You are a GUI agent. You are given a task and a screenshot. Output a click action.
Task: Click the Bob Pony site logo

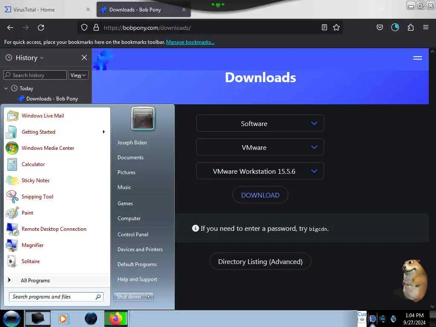click(103, 60)
